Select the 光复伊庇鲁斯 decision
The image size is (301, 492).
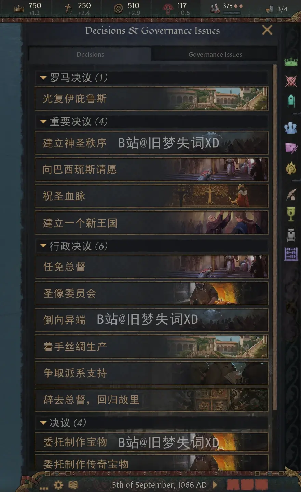[x=151, y=99]
